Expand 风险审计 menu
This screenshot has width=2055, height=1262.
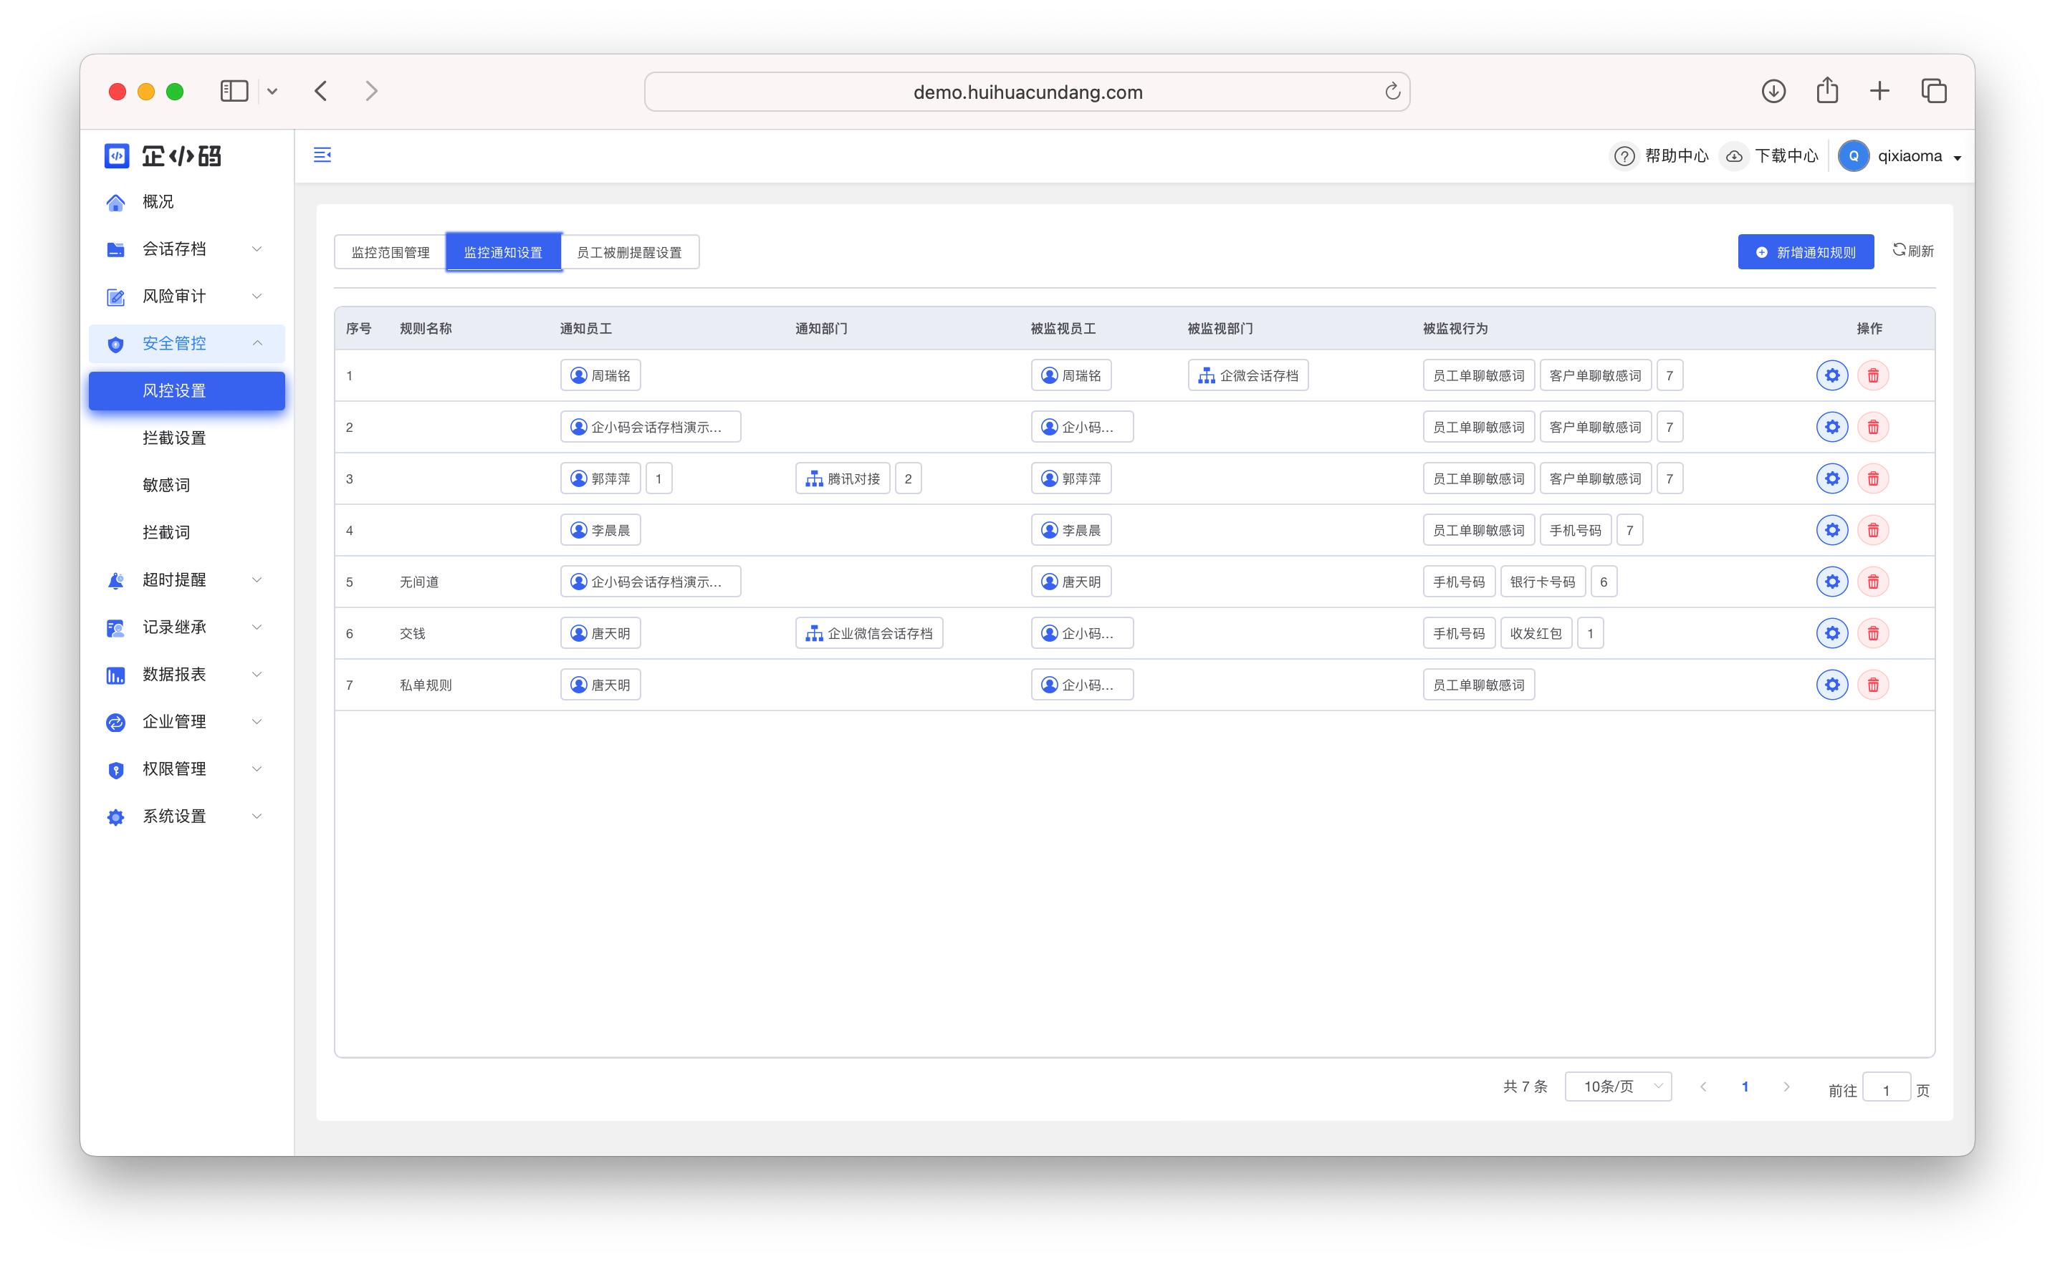[x=187, y=297]
